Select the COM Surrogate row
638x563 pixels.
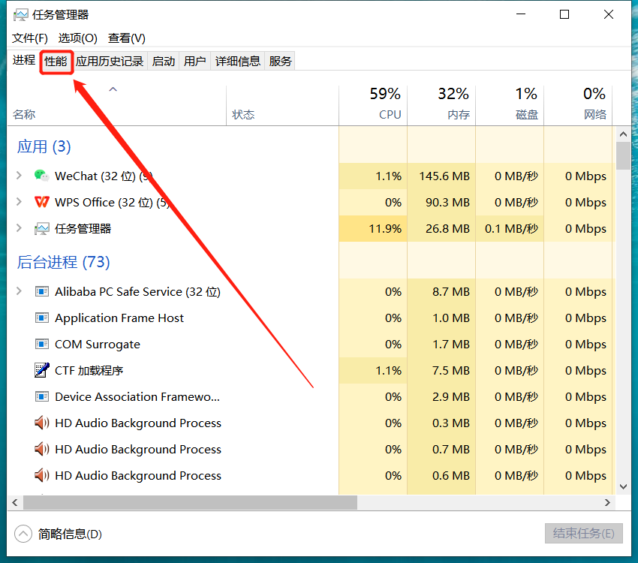(311, 344)
